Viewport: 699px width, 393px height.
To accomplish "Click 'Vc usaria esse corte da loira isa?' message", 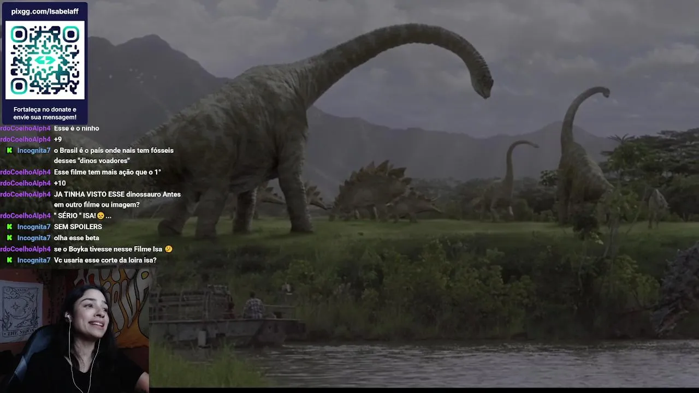I will pyautogui.click(x=105, y=260).
